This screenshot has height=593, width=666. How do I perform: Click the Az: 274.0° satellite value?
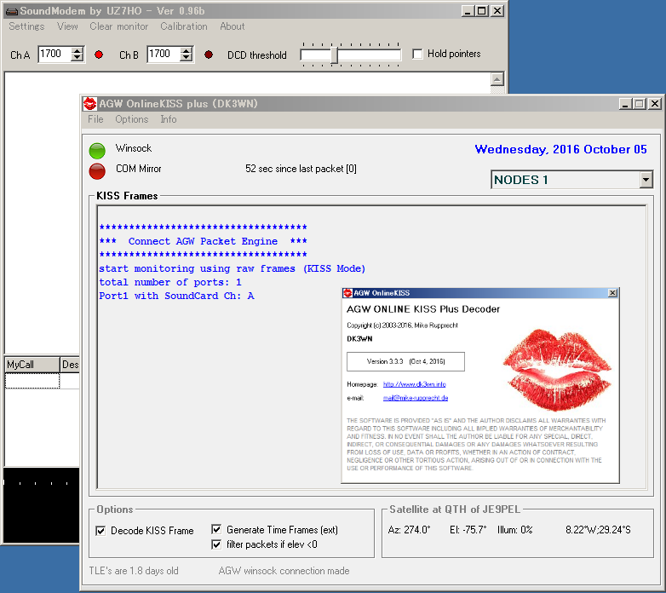[409, 530]
